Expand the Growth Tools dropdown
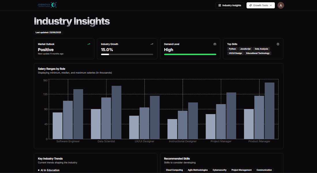 [261, 5]
